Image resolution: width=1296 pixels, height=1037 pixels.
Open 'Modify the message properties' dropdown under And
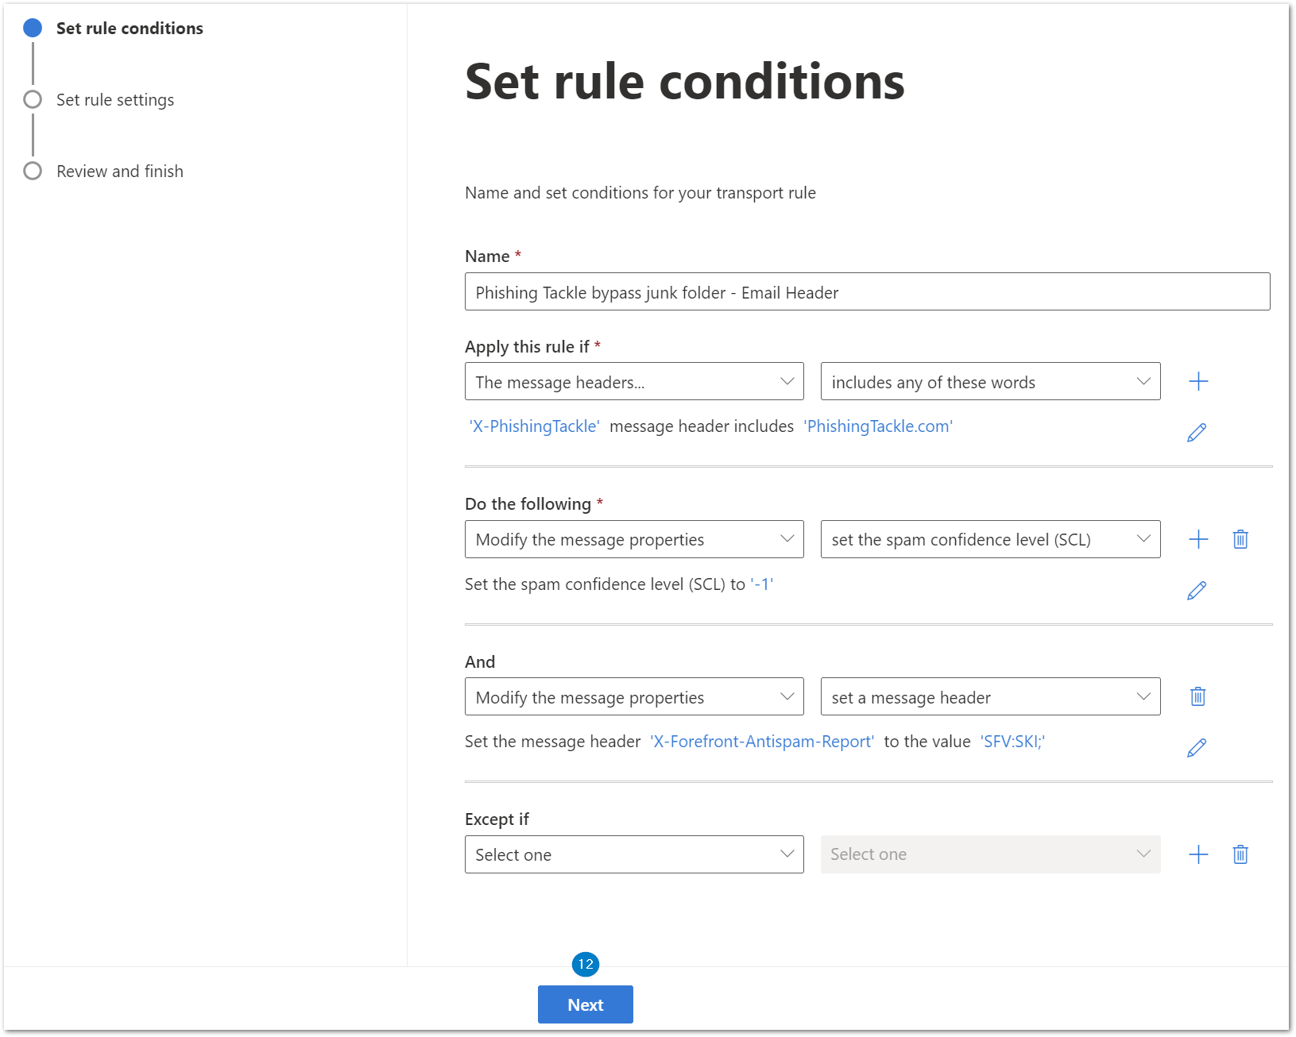[x=634, y=696]
